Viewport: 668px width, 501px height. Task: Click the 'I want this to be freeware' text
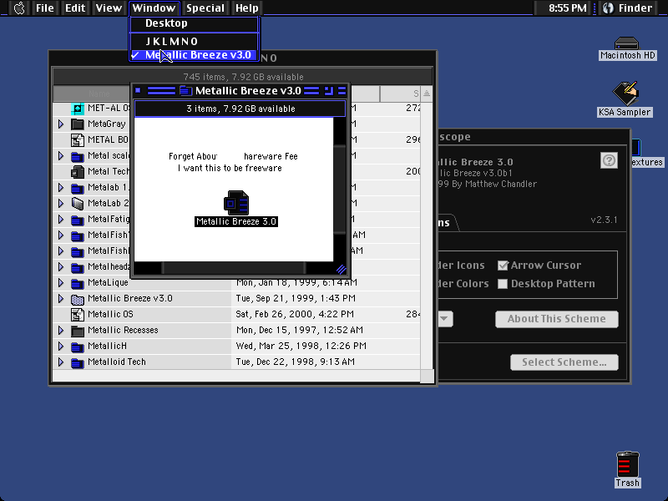point(230,169)
